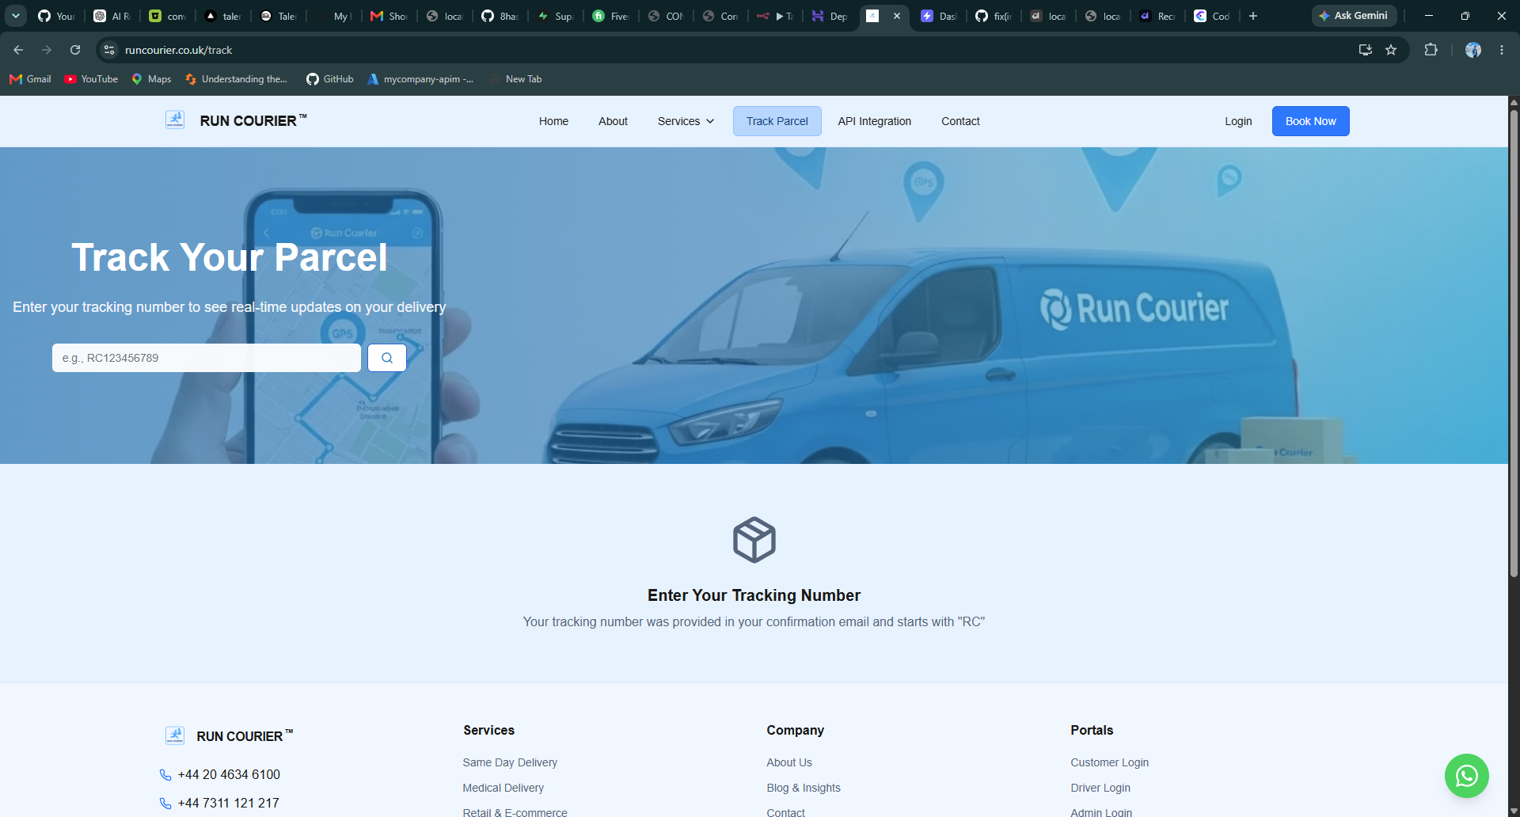Select the Track Parcel nav item
The width and height of the screenshot is (1520, 817).
coord(777,121)
